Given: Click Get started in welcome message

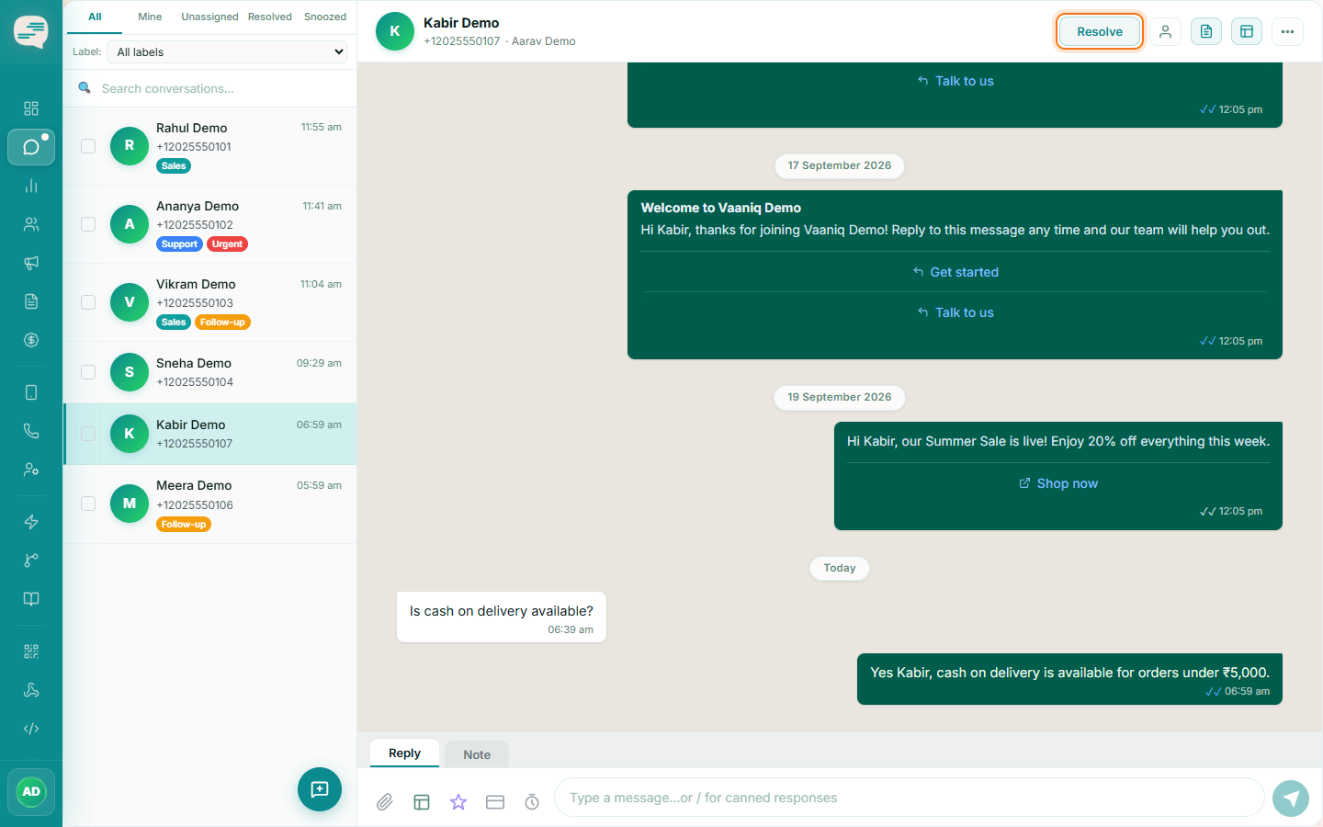Looking at the screenshot, I should [x=955, y=272].
